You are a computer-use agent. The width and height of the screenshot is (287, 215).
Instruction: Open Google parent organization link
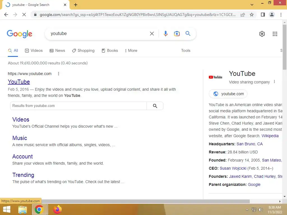[254, 184]
